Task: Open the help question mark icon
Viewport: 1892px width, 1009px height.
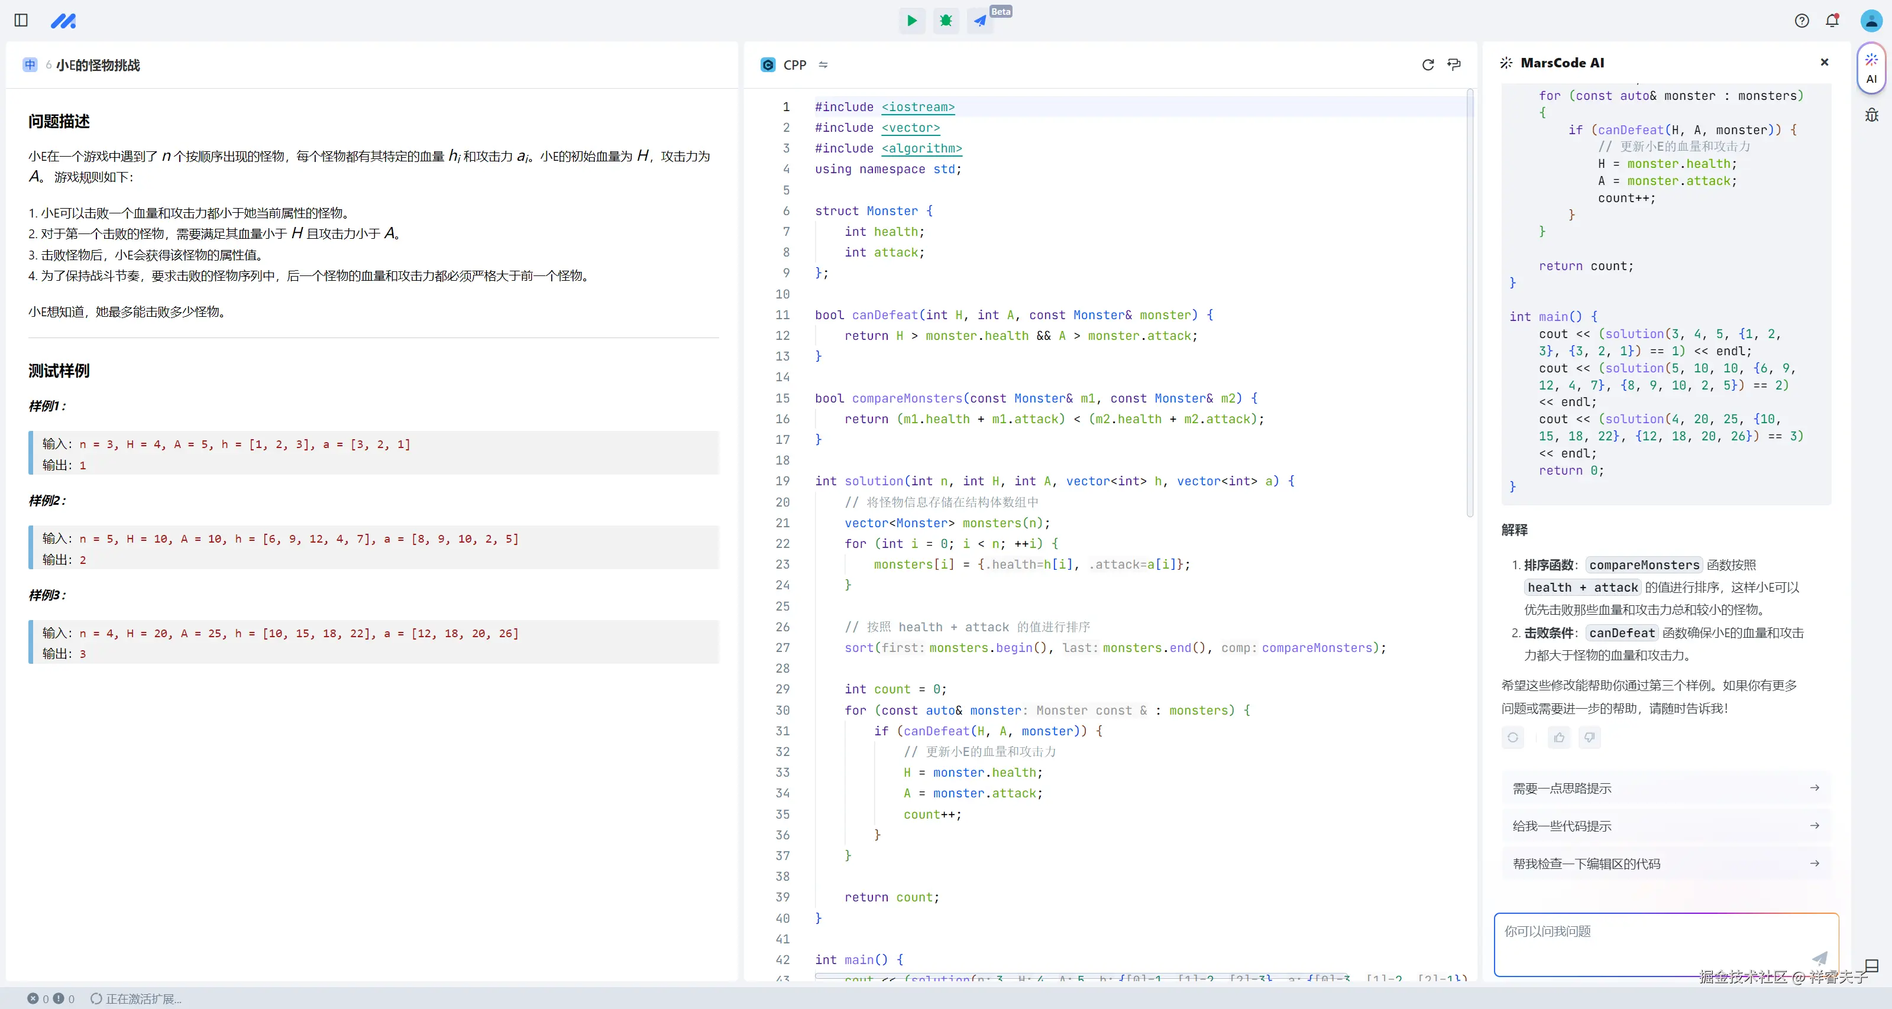Action: (x=1802, y=21)
